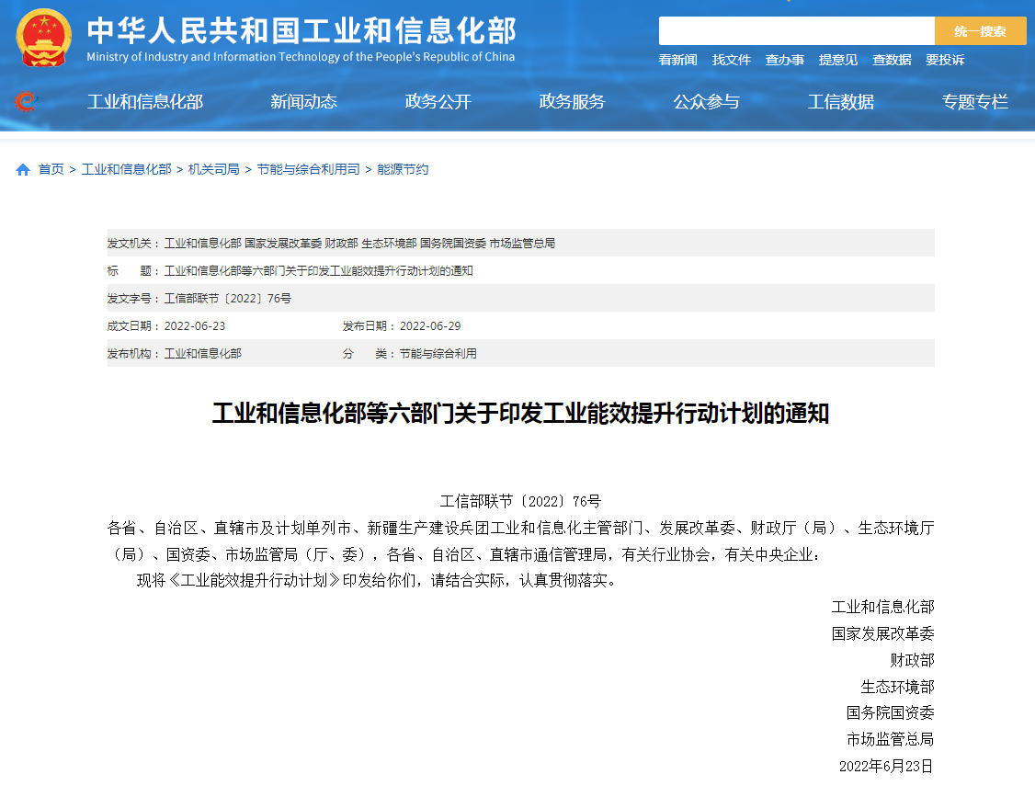Open the 政务服务 menu item
The height and width of the screenshot is (797, 1035).
[572, 102]
